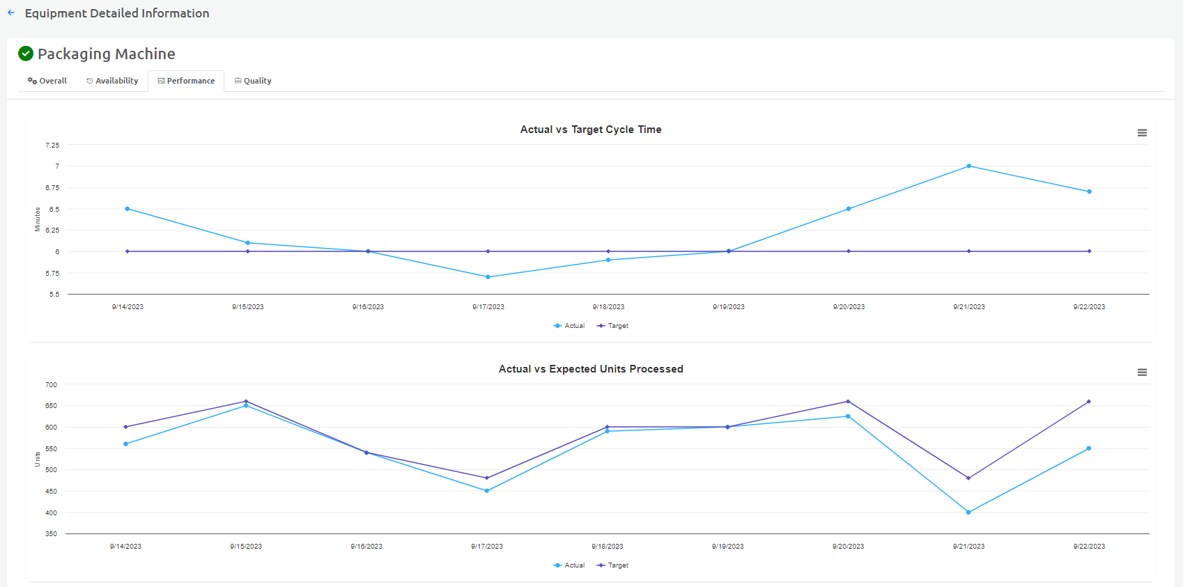Screen dimensions: 1183x587
Task: Click the 9/17/2023 Actual units point
Action: [486, 491]
